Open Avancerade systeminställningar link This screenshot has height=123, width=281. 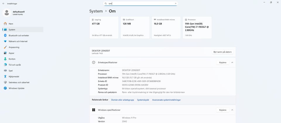pyautogui.click(x=167, y=100)
